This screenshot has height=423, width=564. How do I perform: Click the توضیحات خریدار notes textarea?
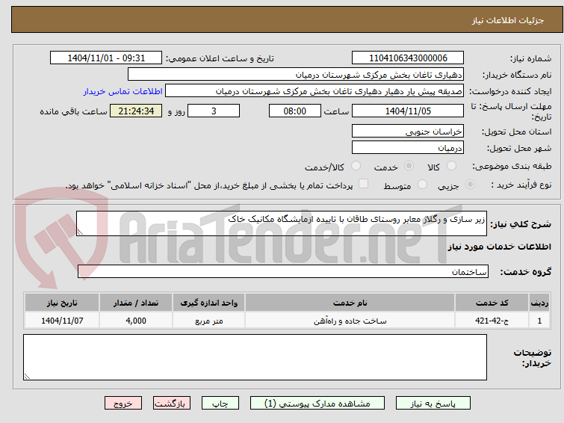coord(255,357)
